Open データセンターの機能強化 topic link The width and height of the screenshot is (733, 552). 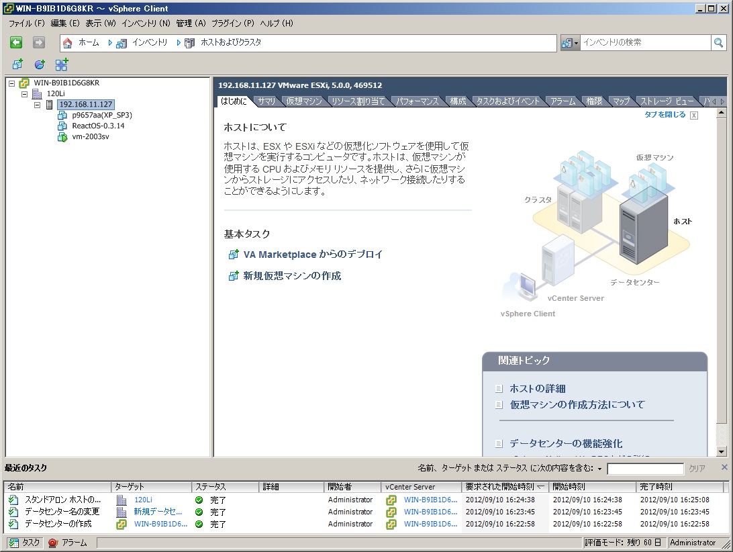[566, 443]
